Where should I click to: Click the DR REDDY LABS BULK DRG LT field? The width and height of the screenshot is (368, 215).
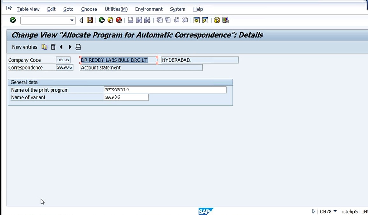click(x=119, y=60)
